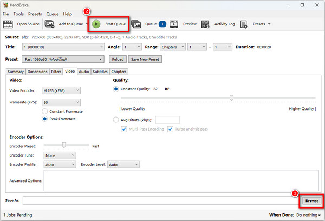Expand the Presets toolbar dropdown arrow
This screenshot has height=221, width=325.
click(x=269, y=24)
